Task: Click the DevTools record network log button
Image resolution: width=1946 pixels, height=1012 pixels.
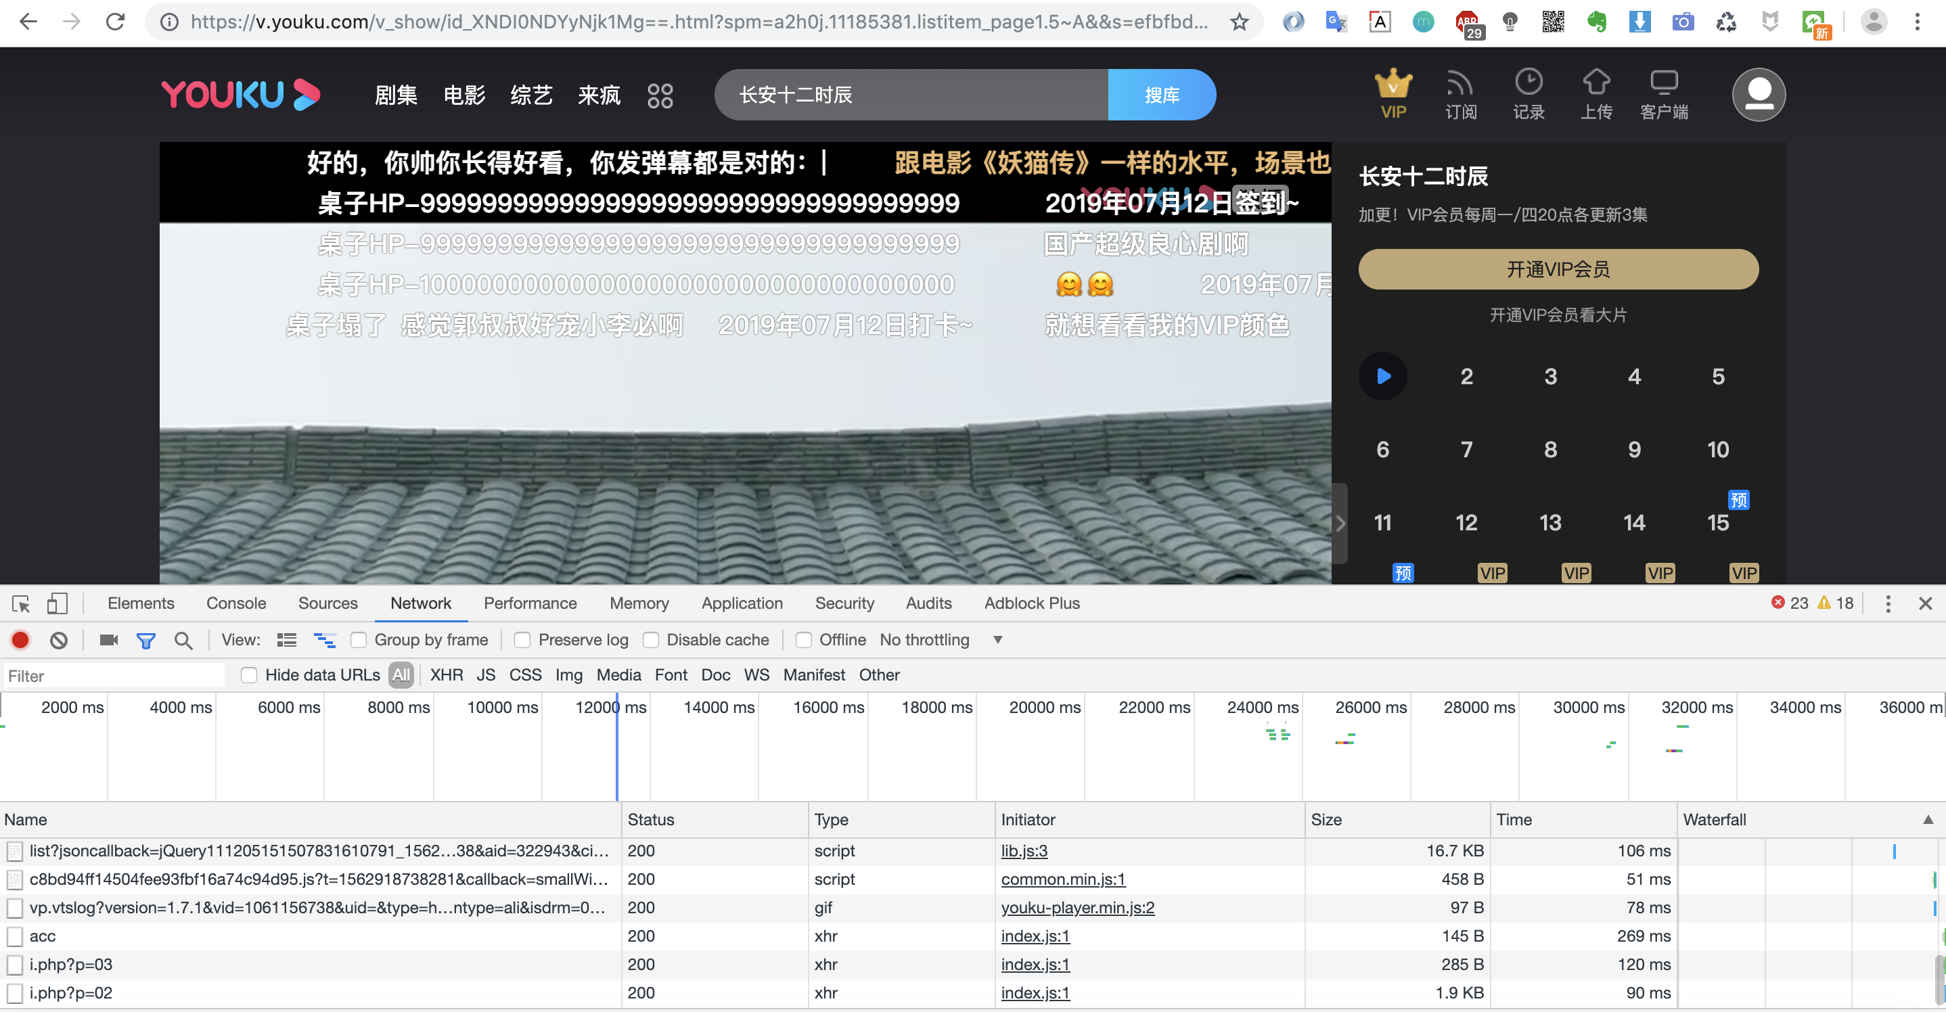Action: coord(20,640)
